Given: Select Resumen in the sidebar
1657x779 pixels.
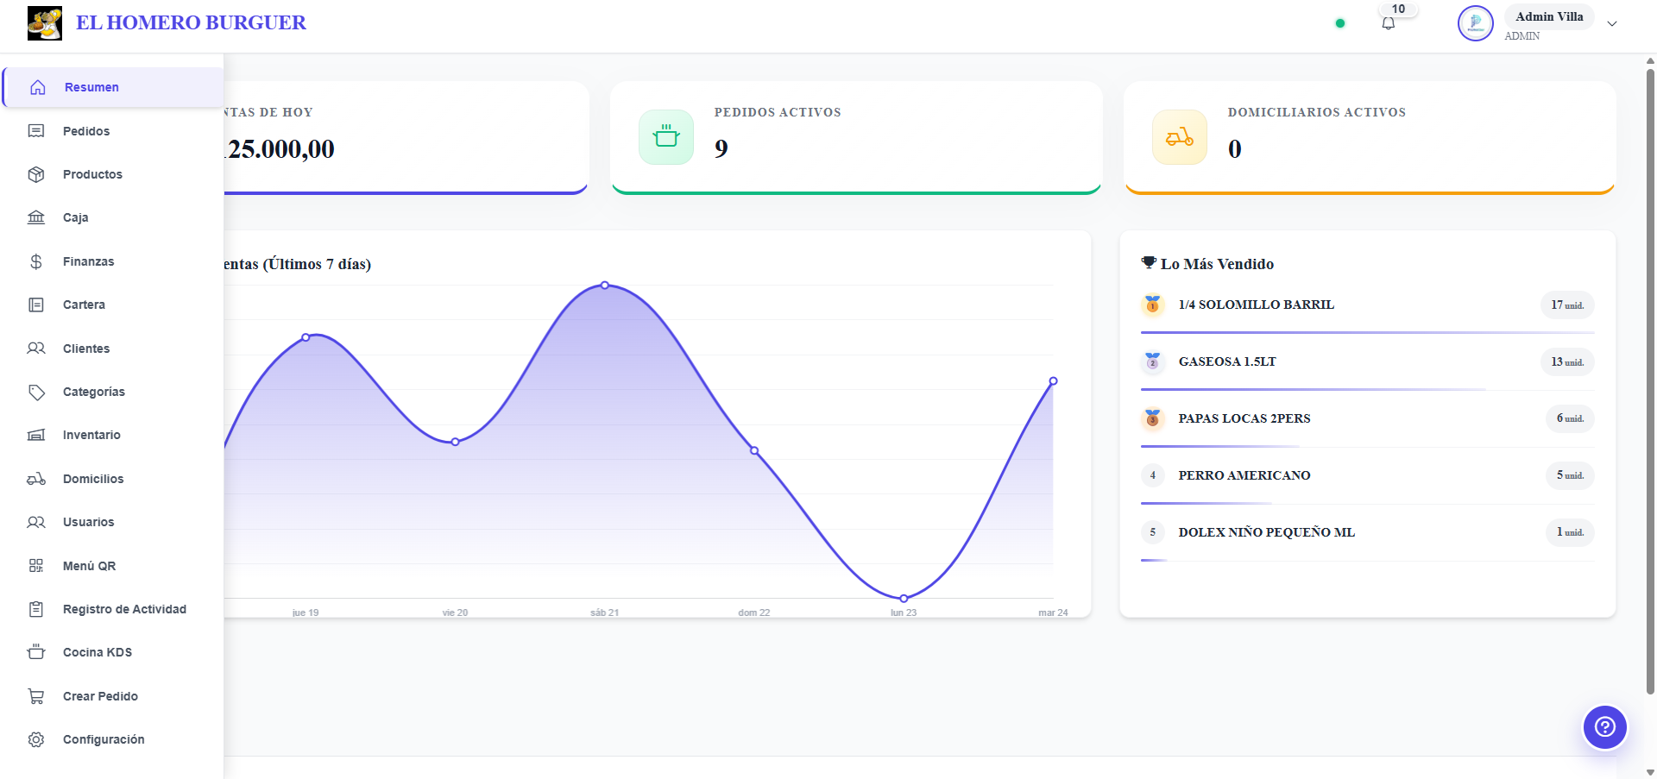Looking at the screenshot, I should point(93,86).
